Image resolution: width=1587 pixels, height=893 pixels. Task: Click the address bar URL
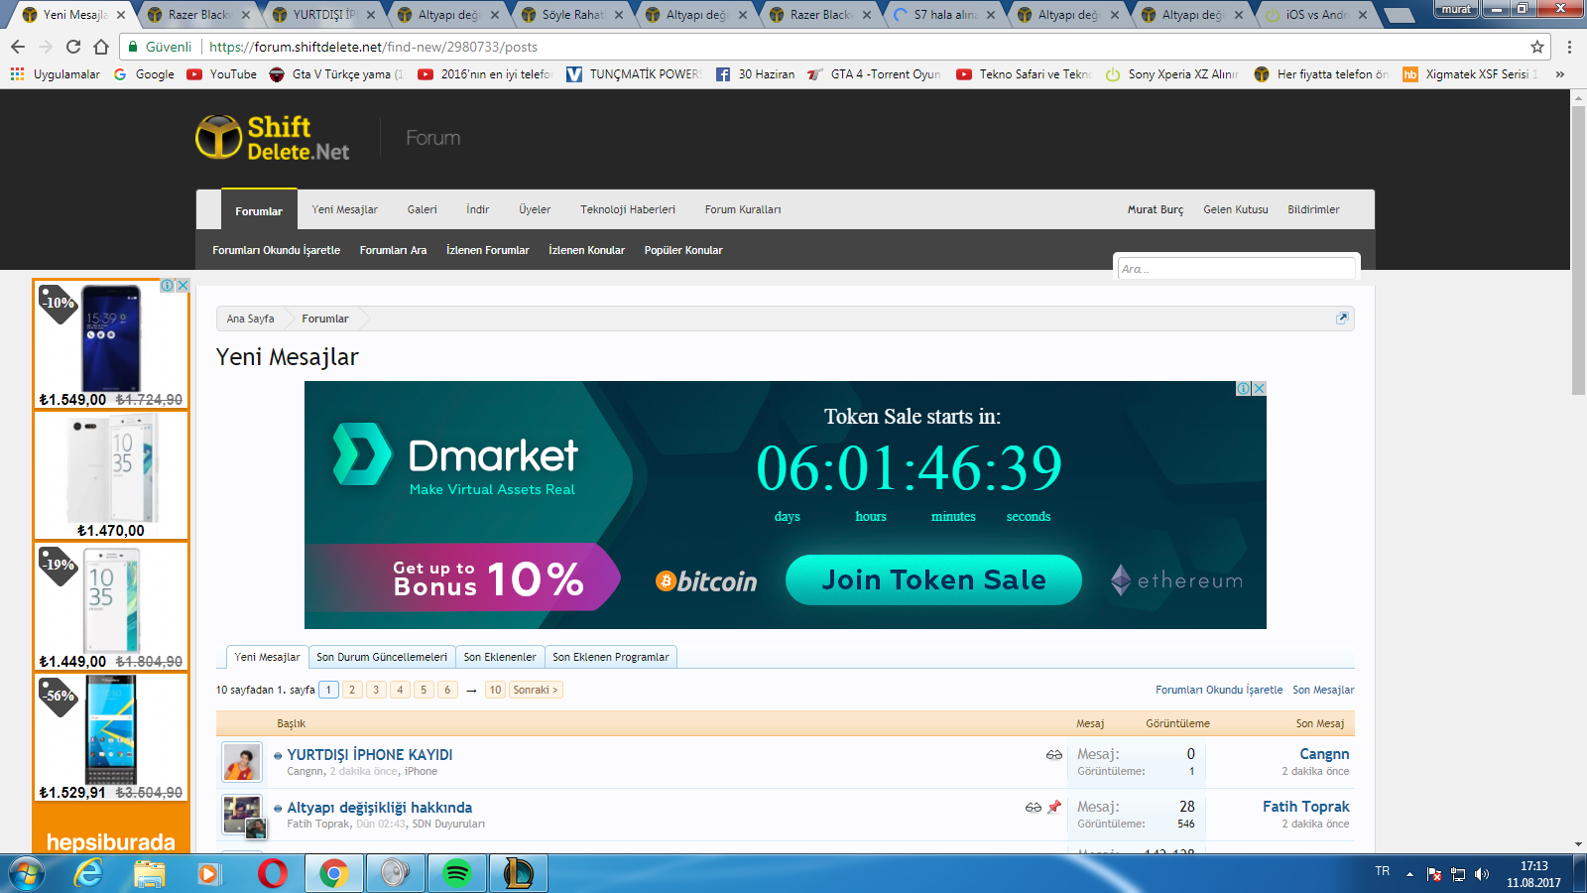pyautogui.click(x=373, y=47)
